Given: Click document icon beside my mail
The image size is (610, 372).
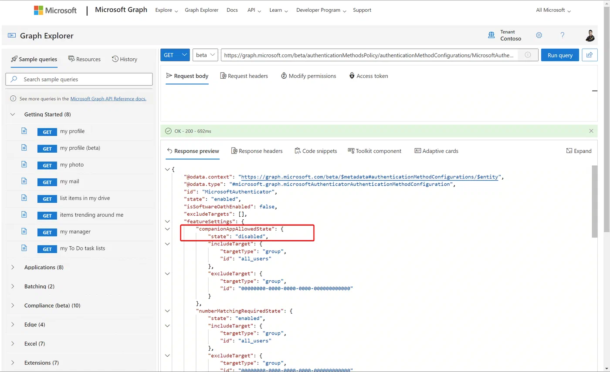Looking at the screenshot, I should (24, 181).
